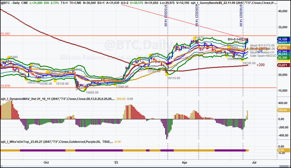
Task: Click the 18635.00 pivot low label
Action: coord(33,82)
